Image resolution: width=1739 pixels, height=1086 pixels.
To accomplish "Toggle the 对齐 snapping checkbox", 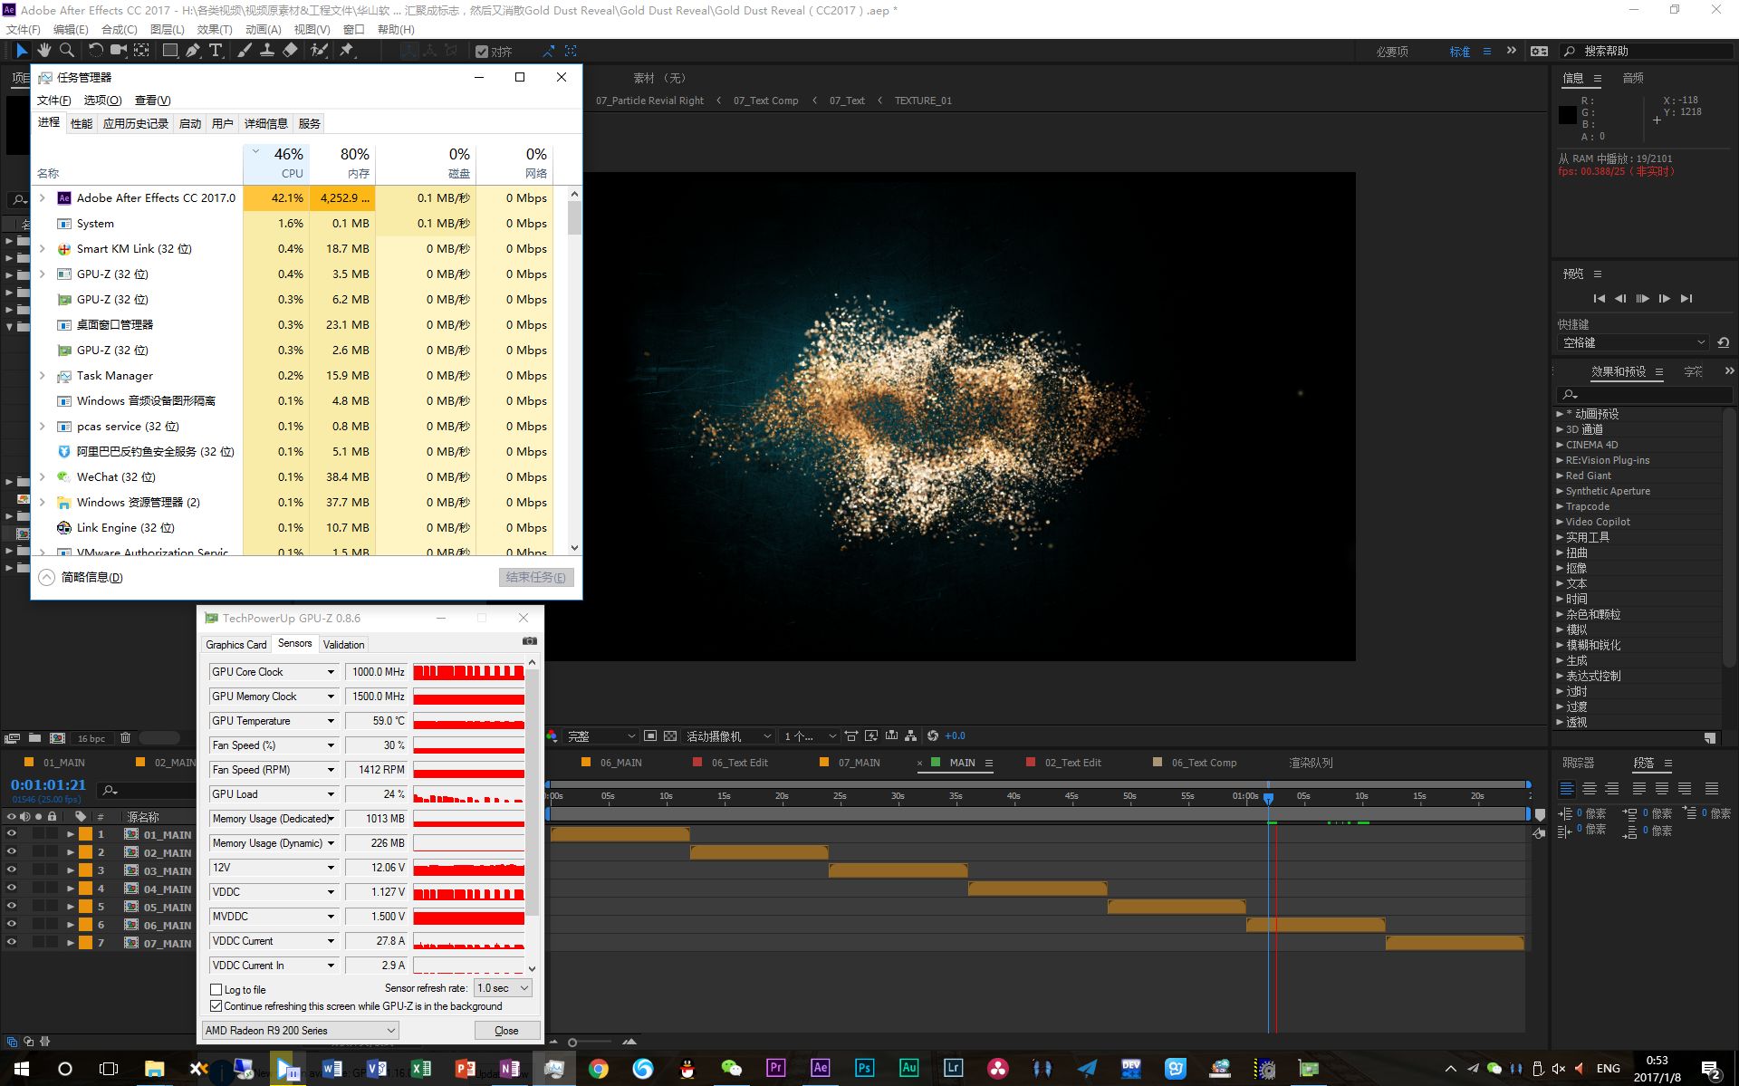I will [x=482, y=52].
